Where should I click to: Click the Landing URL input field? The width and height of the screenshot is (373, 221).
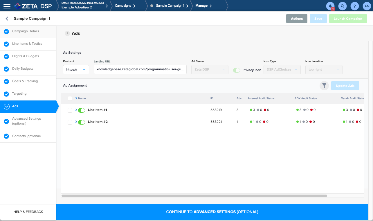point(140,70)
